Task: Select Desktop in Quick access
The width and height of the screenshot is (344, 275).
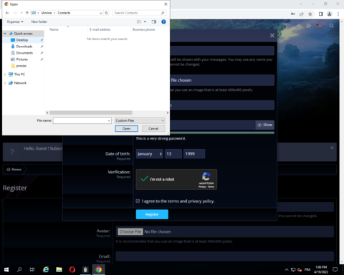Action: click(22, 40)
